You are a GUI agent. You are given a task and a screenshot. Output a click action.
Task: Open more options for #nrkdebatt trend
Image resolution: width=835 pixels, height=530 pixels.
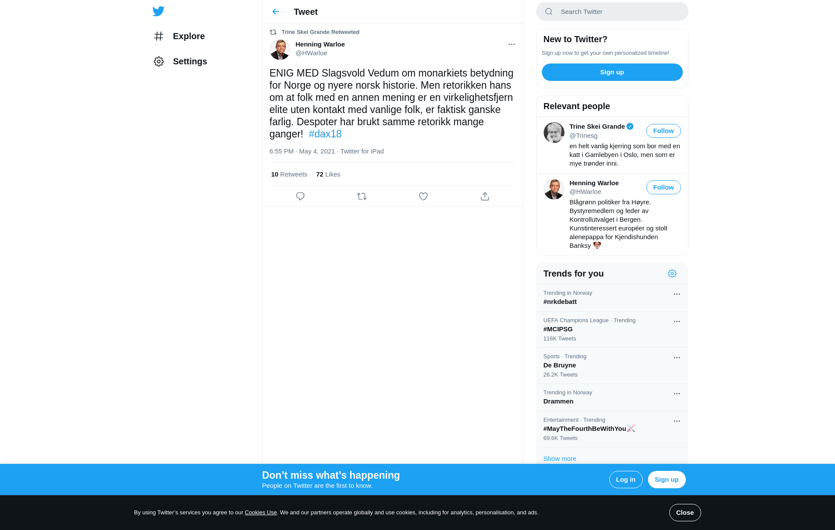(x=677, y=294)
